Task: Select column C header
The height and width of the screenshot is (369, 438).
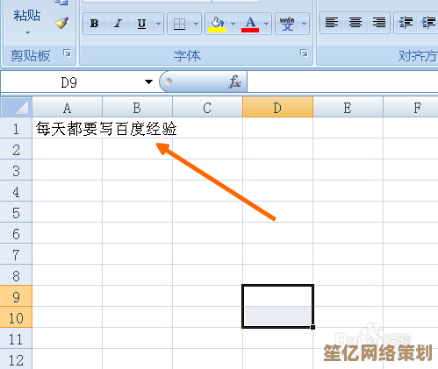Action: tap(207, 108)
